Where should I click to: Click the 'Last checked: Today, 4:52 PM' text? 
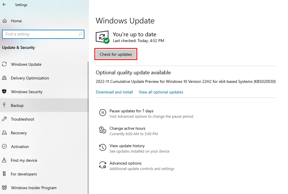138,41
